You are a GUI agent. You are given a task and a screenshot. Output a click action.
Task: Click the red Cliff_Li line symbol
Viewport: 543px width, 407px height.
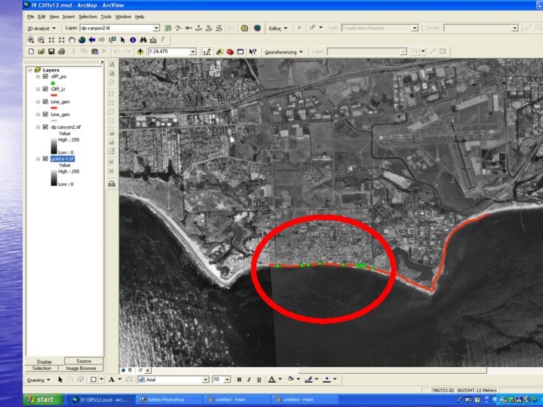pyautogui.click(x=54, y=95)
